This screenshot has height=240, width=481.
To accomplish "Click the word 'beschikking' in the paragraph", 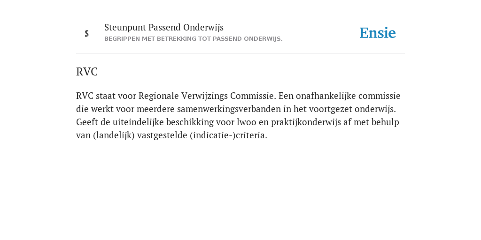I will 190,122.
